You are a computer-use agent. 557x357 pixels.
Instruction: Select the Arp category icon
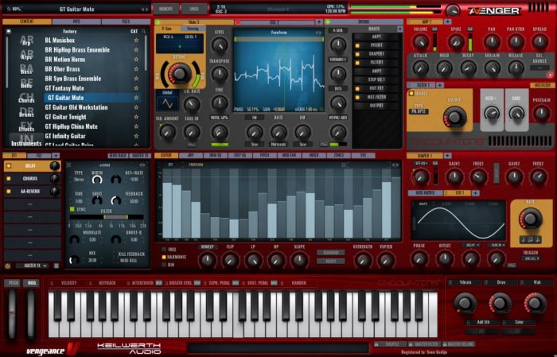26,40
